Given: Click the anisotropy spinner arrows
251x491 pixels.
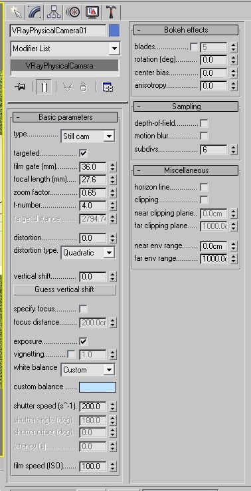Looking at the screenshot, I should tap(234, 86).
